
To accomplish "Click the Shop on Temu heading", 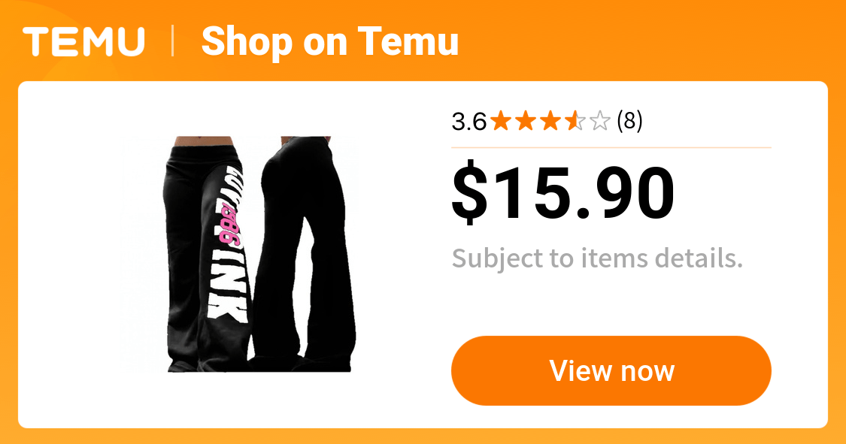I will point(329,41).
